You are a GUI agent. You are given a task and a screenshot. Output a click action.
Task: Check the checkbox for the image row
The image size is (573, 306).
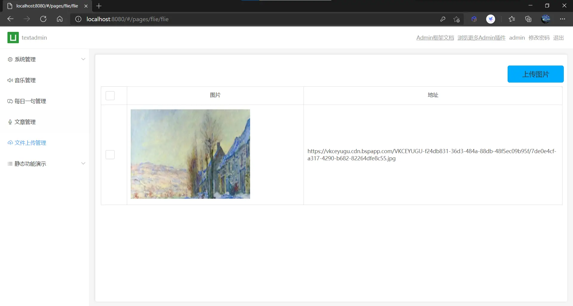(x=110, y=155)
